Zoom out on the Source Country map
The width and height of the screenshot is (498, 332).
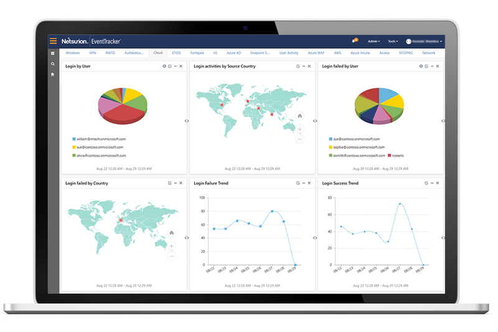point(299,139)
